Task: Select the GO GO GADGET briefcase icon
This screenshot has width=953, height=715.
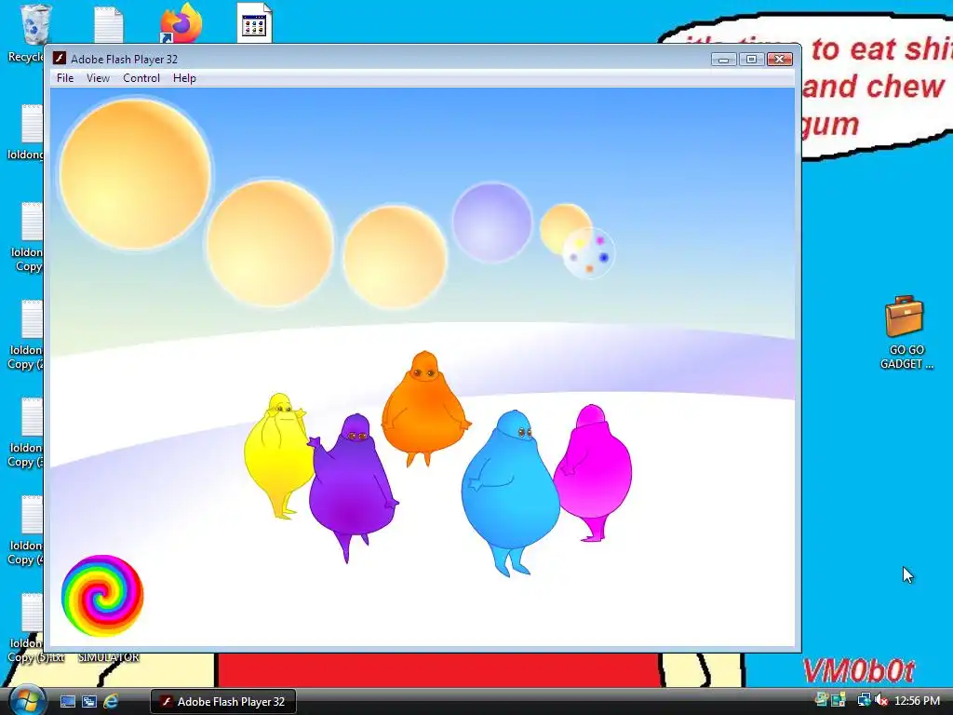Action: click(x=905, y=317)
